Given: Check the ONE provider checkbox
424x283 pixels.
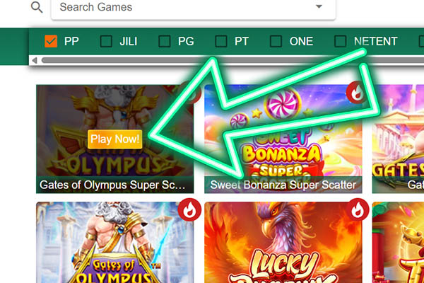Looking at the screenshot, I should [276, 42].
